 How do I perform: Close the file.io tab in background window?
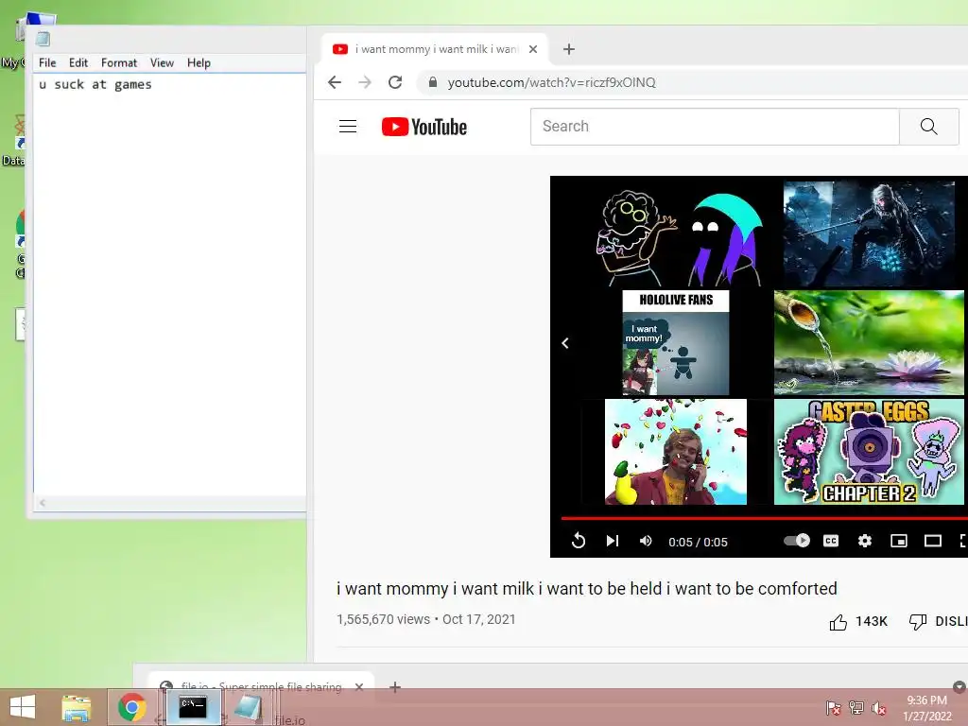point(359,686)
